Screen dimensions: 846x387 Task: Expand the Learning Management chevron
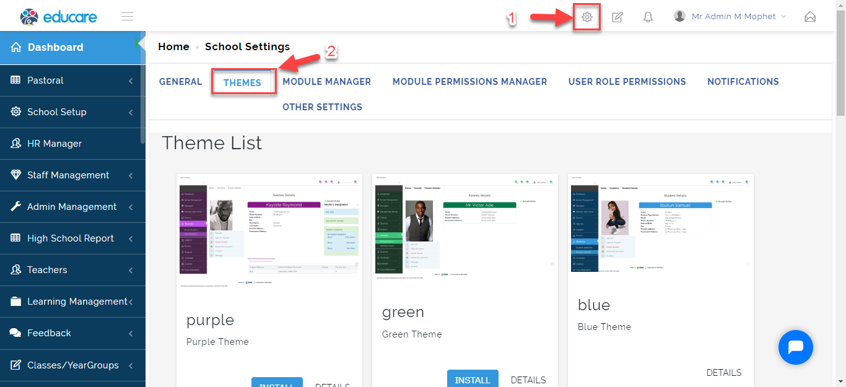point(131,302)
